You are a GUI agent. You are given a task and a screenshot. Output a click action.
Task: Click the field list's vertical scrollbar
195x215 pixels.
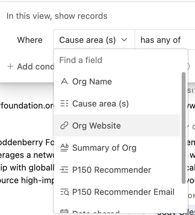pos(184,128)
